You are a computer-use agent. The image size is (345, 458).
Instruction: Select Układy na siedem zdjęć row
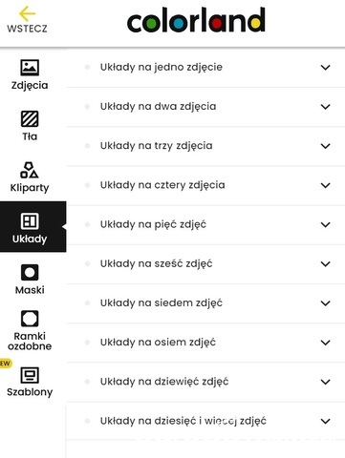point(205,303)
